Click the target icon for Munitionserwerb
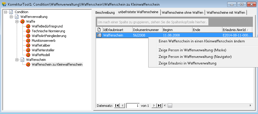This screenshot has height=114, width=258. coord(28,41)
